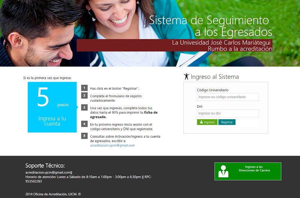The height and width of the screenshot is (198, 300).
Task: Click the Ingresar login button
Action: 207,122
